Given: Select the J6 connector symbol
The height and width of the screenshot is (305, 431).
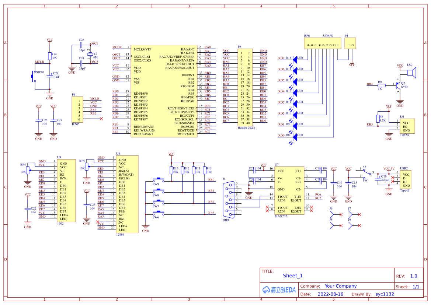Looking at the screenshot, I should pyautogui.click(x=351, y=226).
